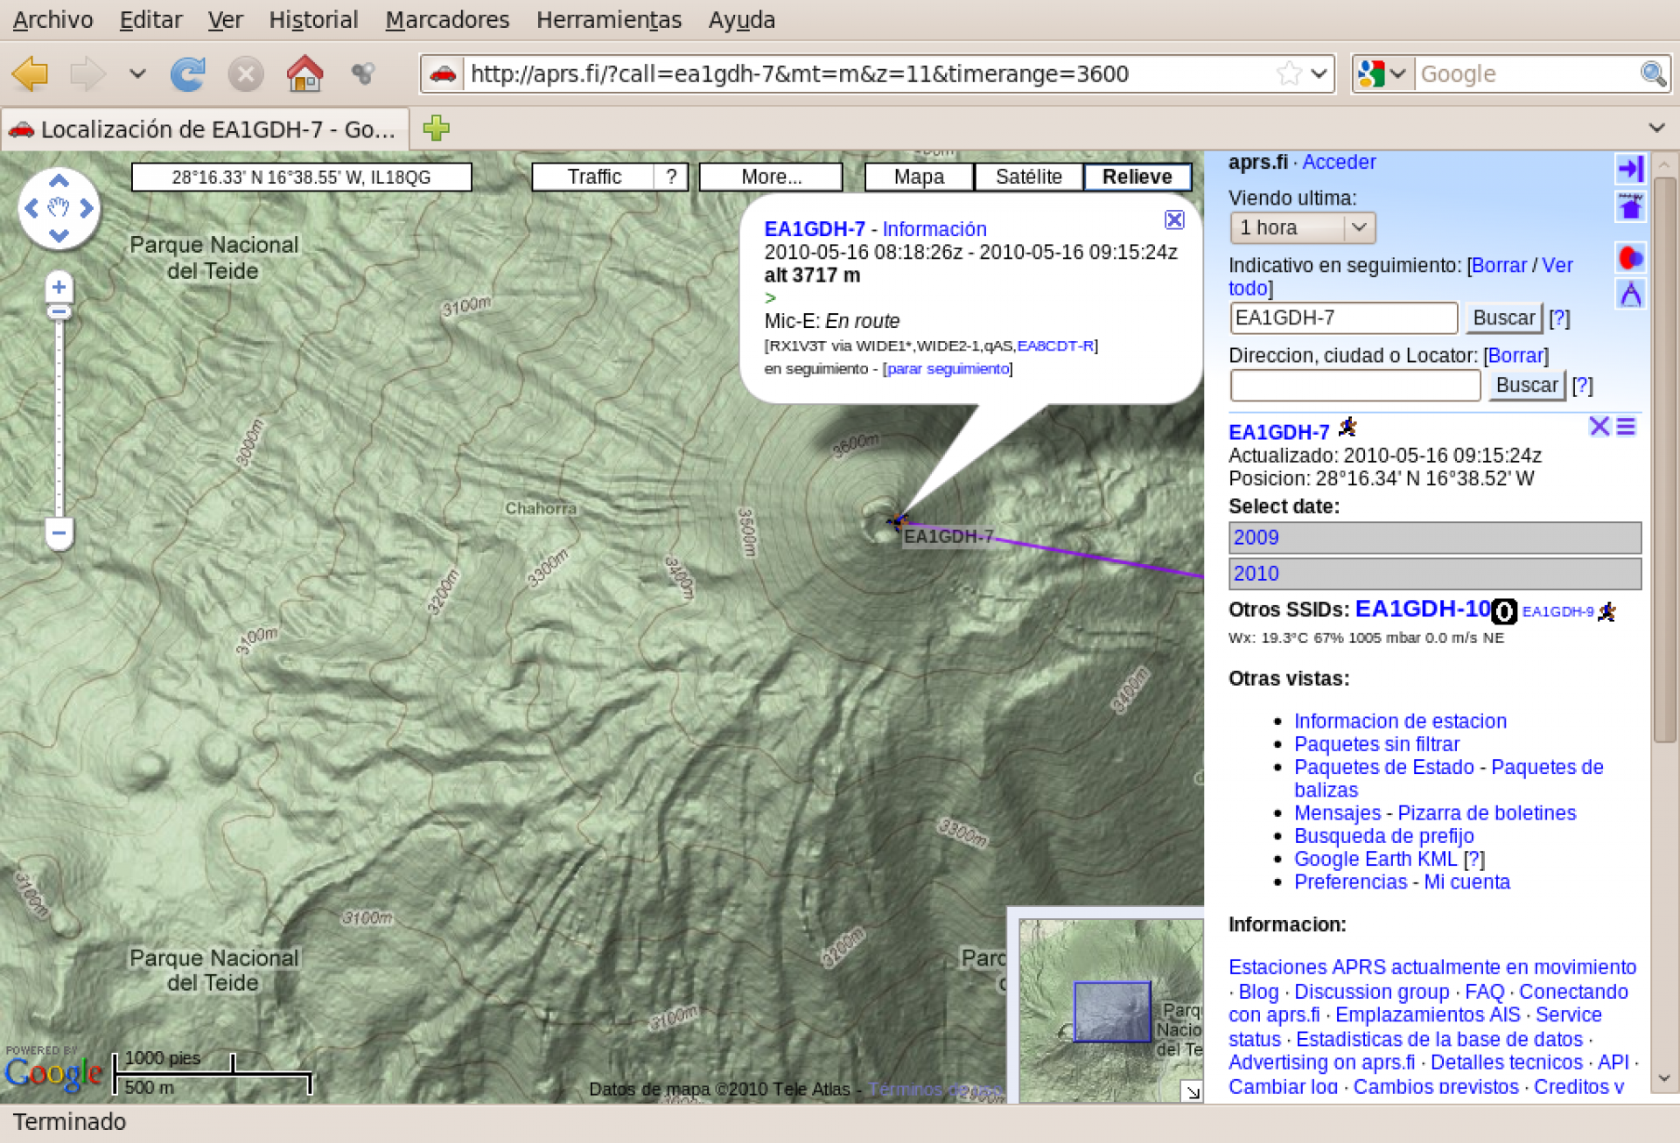Click the empty Direccion address input field

[1354, 385]
